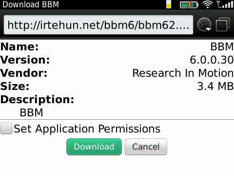Click the Research In Motion vendor text
The height and width of the screenshot is (176, 234).
(x=183, y=73)
